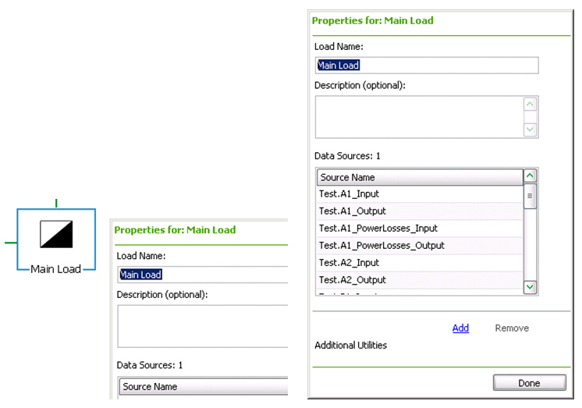Image resolution: width=582 pixels, height=408 pixels.
Task: Click the data sources scrollbar thumb
Action: coord(530,196)
